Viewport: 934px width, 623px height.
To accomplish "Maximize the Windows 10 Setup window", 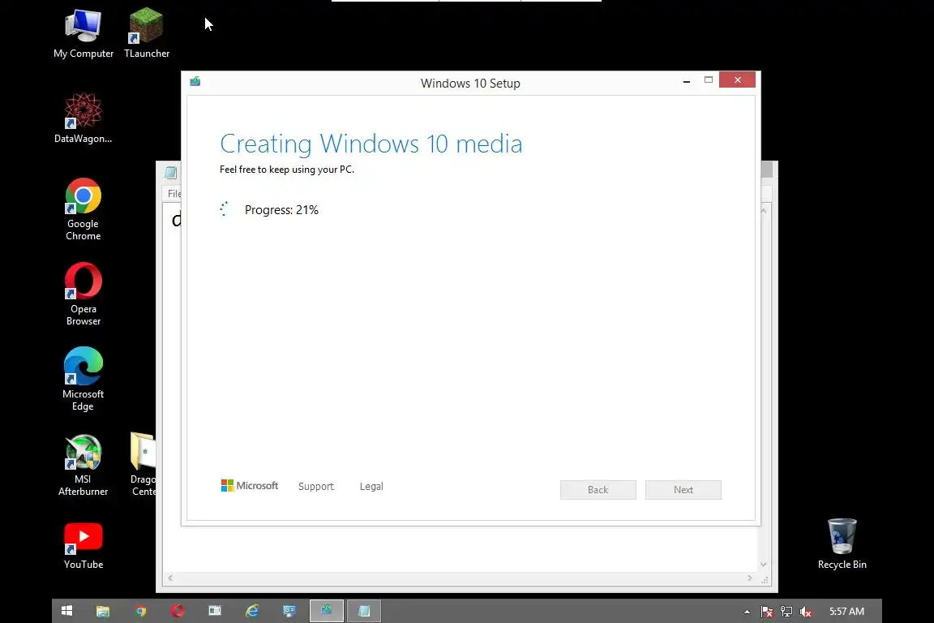I will pyautogui.click(x=709, y=79).
